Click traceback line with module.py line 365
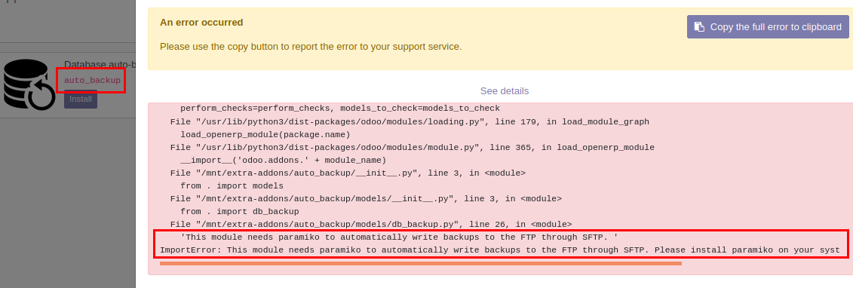The width and height of the screenshot is (853, 288). coord(413,148)
